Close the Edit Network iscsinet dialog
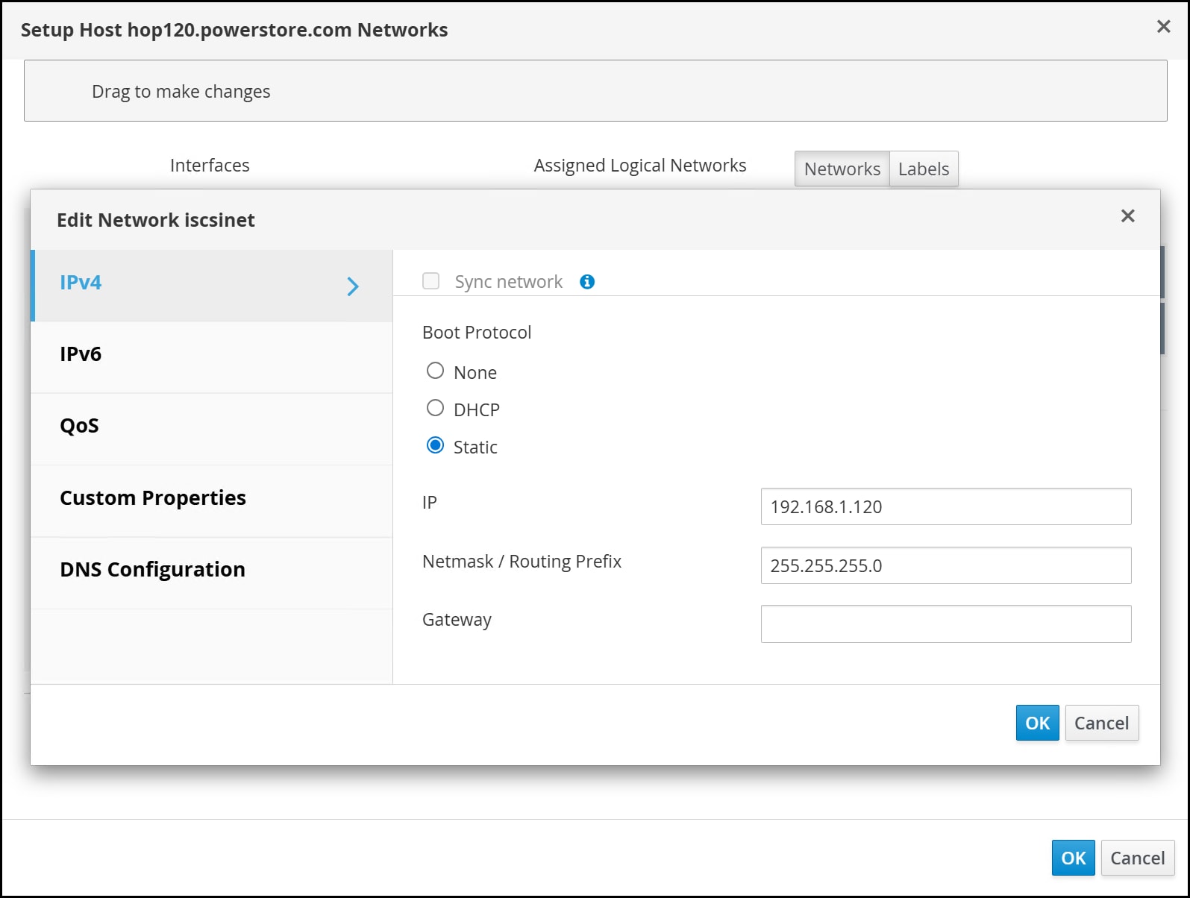Viewport: 1190px width, 898px height. tap(1127, 216)
